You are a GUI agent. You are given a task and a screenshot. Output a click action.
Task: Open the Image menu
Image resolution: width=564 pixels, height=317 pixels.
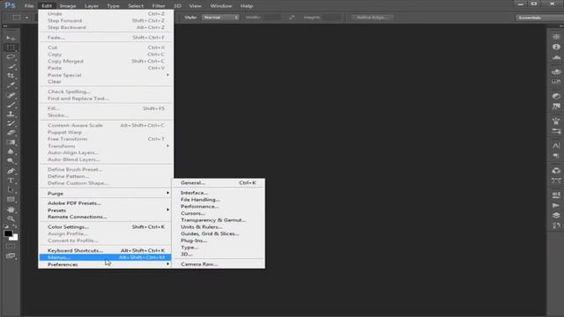[x=68, y=6]
